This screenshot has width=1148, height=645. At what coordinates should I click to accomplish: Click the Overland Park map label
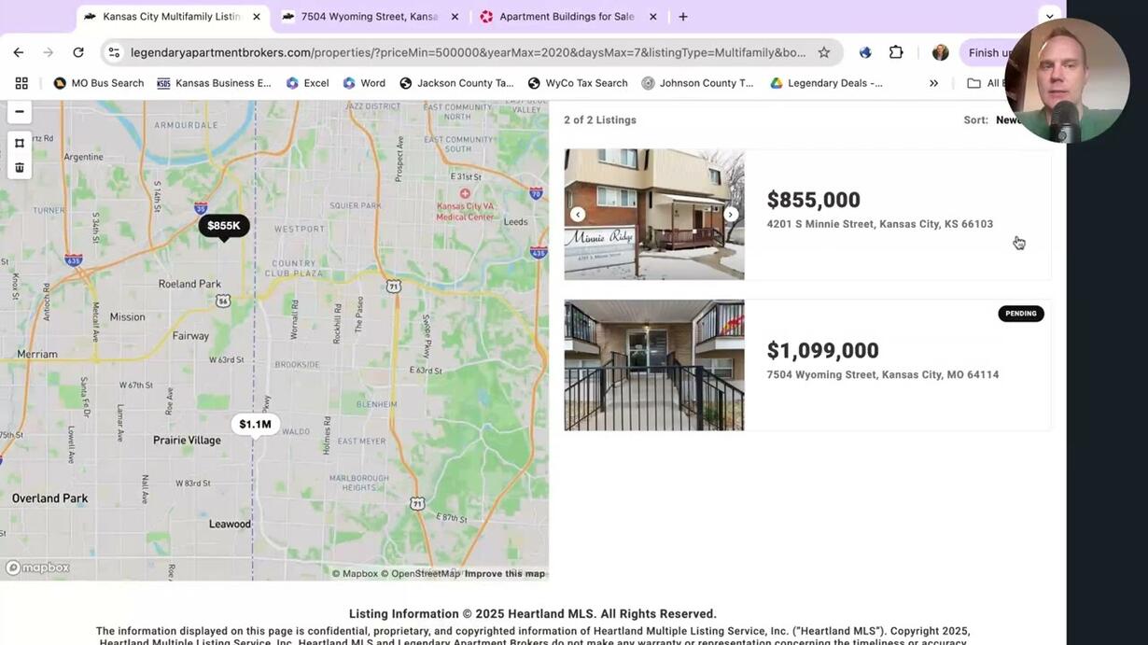pyautogui.click(x=49, y=498)
